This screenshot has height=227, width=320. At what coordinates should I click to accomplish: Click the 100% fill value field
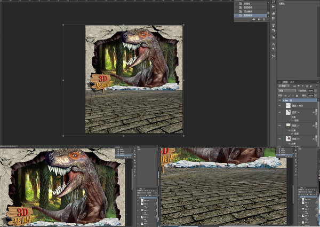click(311, 96)
